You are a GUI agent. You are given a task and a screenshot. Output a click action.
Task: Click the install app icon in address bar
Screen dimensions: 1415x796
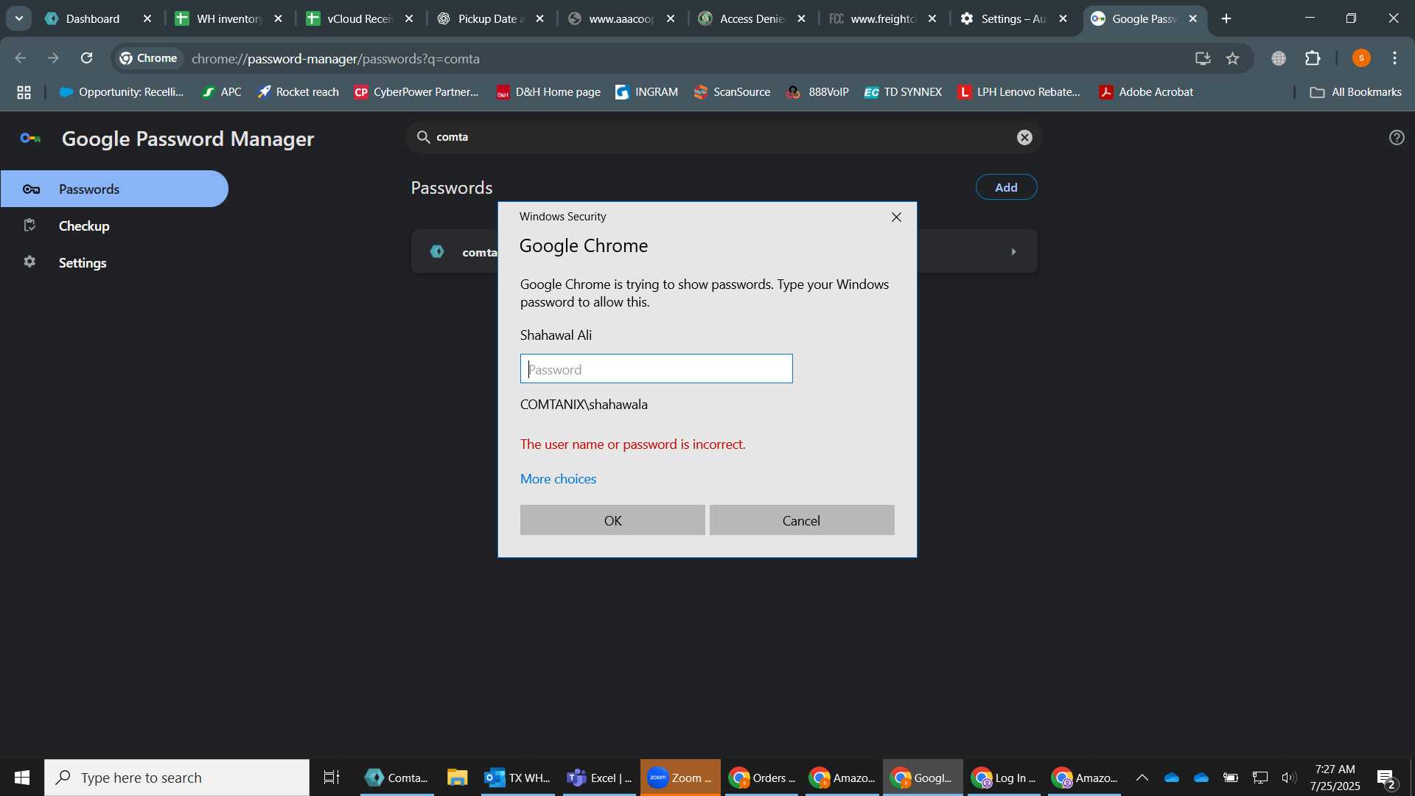pos(1203,58)
